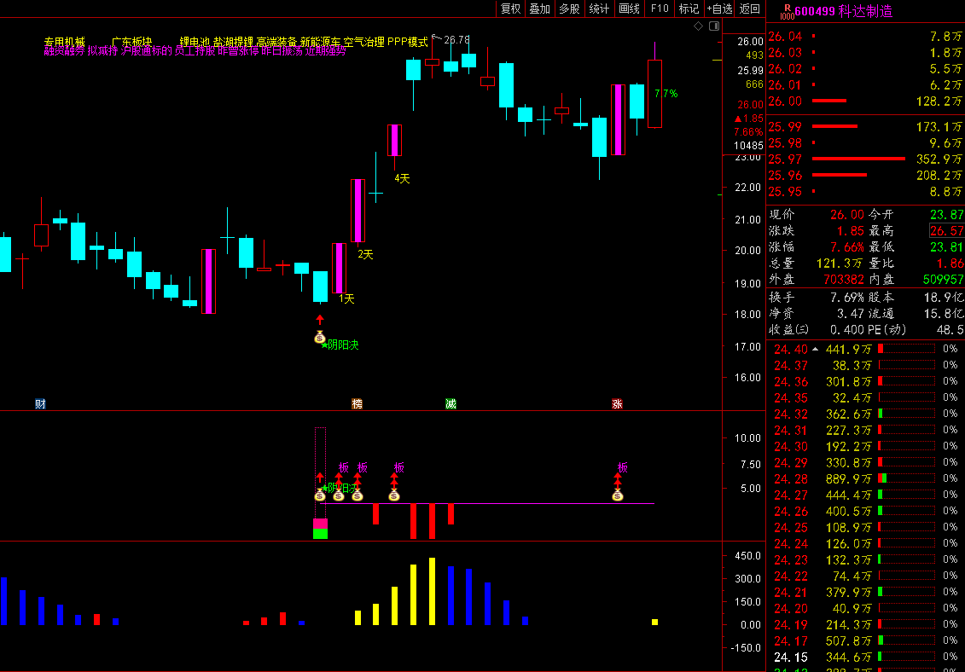965x672 pixels.
Task: Click the R margin-trading badge beside stock code
Action: pyautogui.click(x=786, y=9)
